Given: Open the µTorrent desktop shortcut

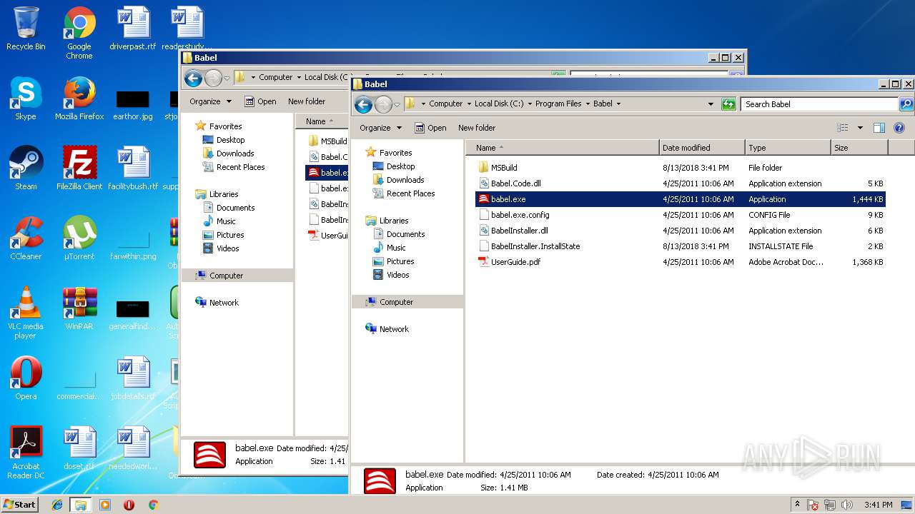Looking at the screenshot, I should [x=79, y=238].
